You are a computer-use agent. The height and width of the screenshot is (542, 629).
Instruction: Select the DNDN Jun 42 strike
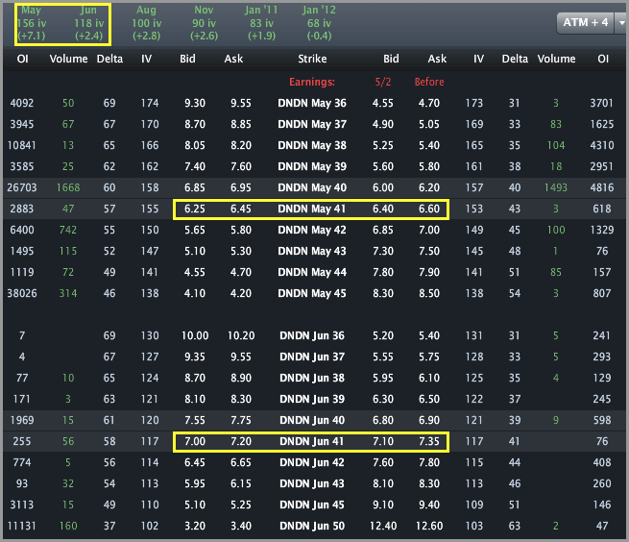pos(312,462)
